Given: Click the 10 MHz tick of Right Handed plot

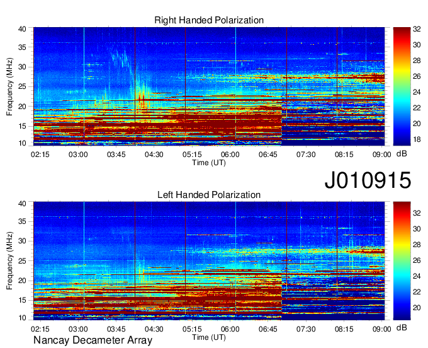Looking at the screenshot, I should pos(22,143).
